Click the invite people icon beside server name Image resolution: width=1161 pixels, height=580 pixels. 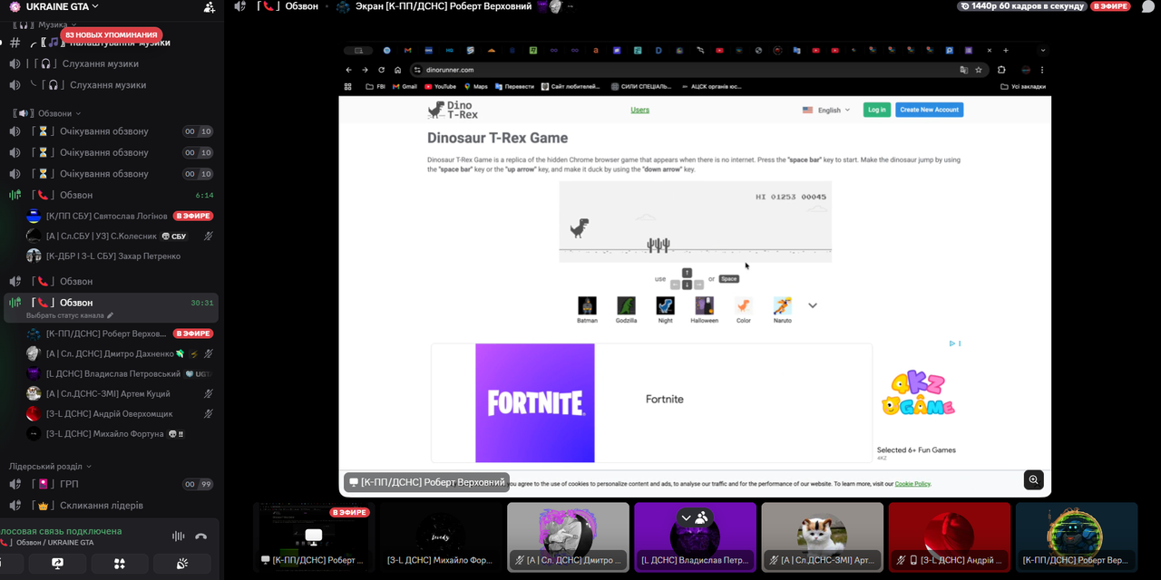[x=210, y=7]
